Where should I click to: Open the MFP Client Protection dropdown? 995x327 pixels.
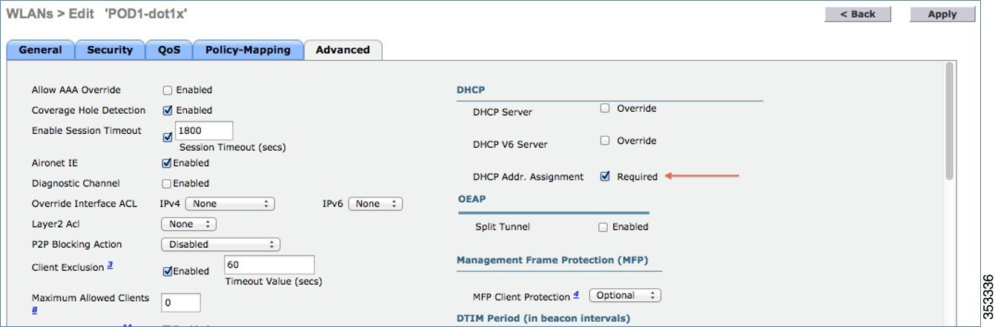[x=625, y=295]
